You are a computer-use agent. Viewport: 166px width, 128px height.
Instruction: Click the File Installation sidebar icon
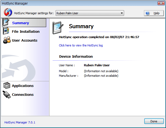point(6,31)
